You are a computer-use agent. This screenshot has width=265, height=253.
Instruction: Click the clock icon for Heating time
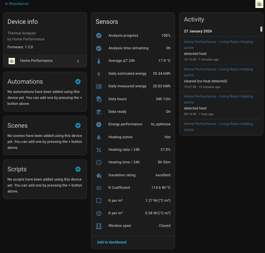(x=99, y=163)
